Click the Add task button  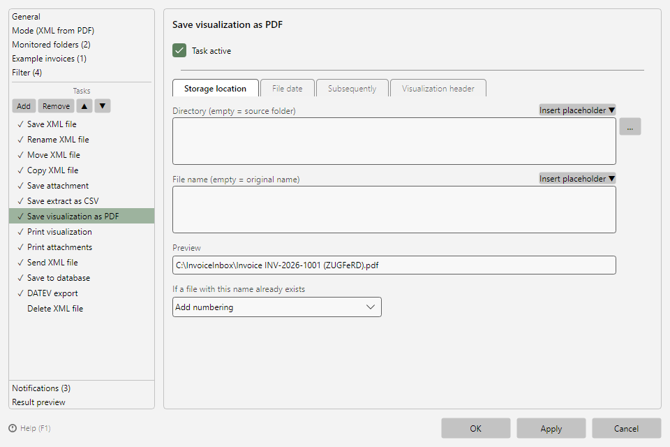[x=24, y=106]
